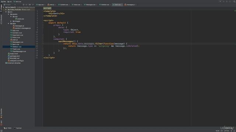
Task: Click the closing </script> tag line
Action: click(x=49, y=58)
